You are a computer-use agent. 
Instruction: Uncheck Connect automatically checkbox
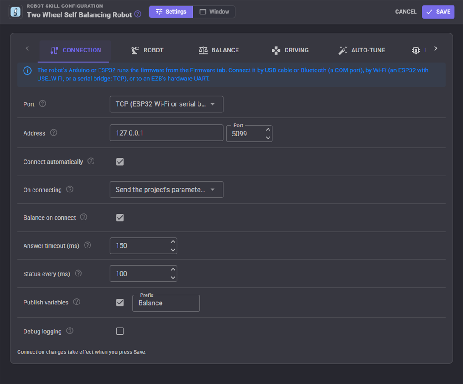(120, 162)
